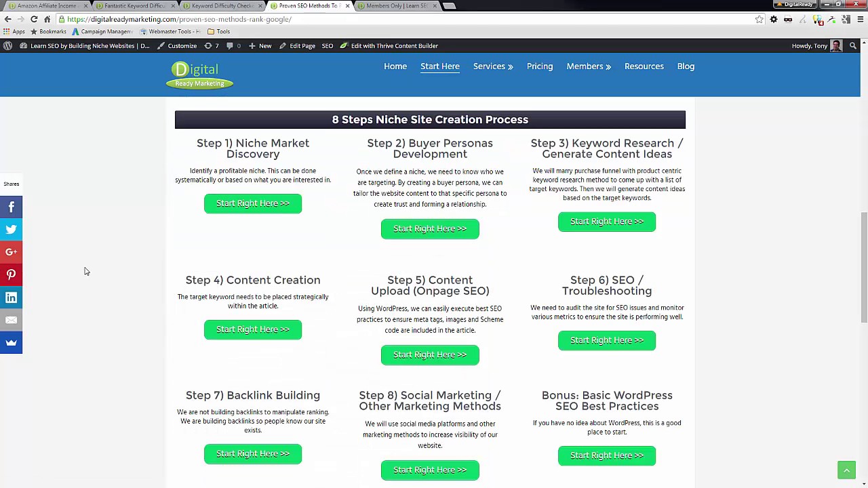Open Howdy, Tony account menu
Image resolution: width=868 pixels, height=488 pixels.
(816, 45)
